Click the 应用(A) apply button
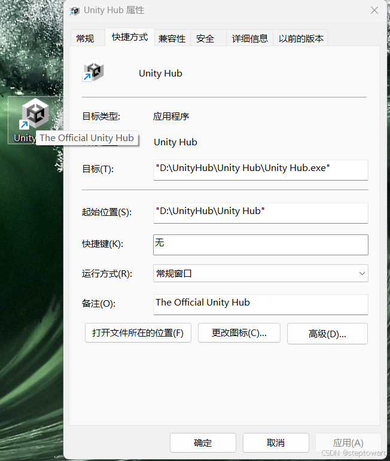The width and height of the screenshot is (390, 461). pyautogui.click(x=348, y=443)
